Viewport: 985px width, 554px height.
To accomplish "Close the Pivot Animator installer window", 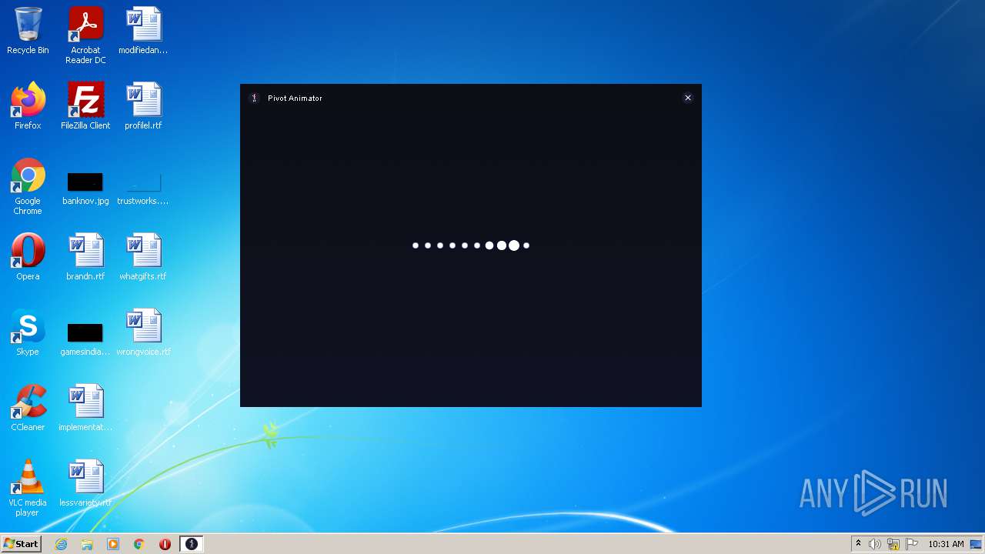I will point(688,98).
